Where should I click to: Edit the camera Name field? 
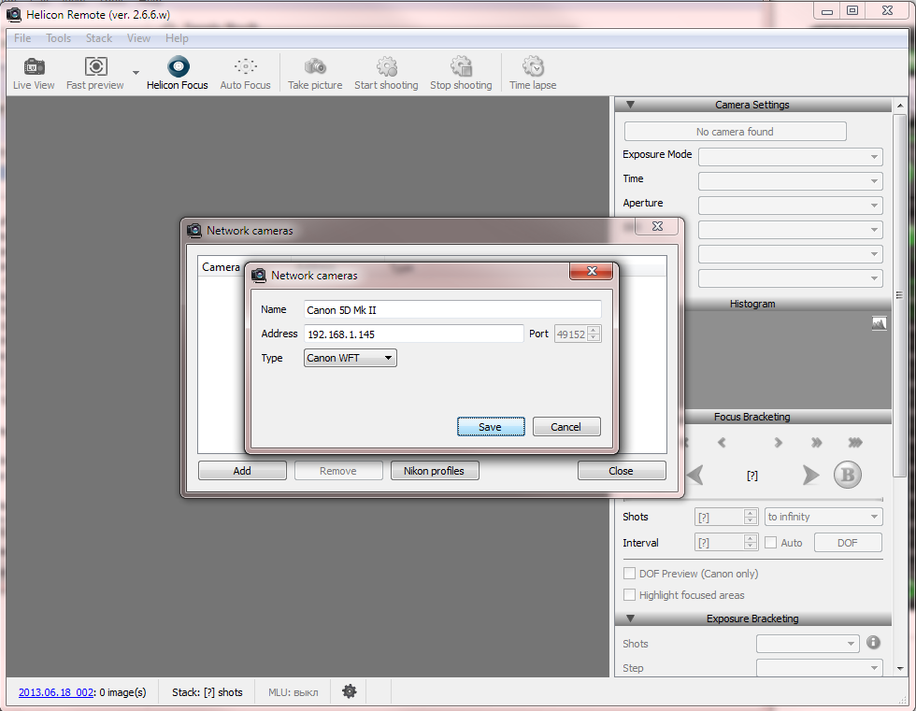pos(452,309)
